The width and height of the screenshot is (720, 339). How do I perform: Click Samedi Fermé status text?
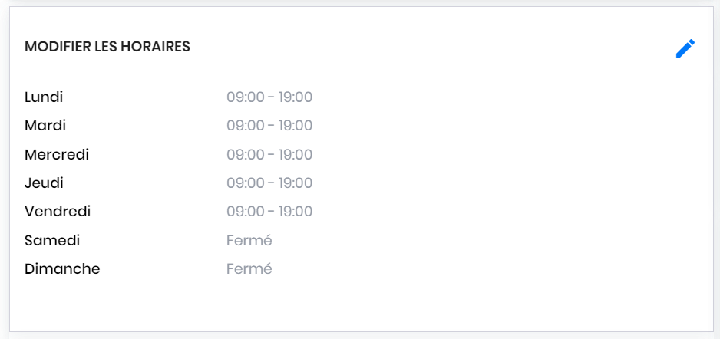(x=249, y=240)
